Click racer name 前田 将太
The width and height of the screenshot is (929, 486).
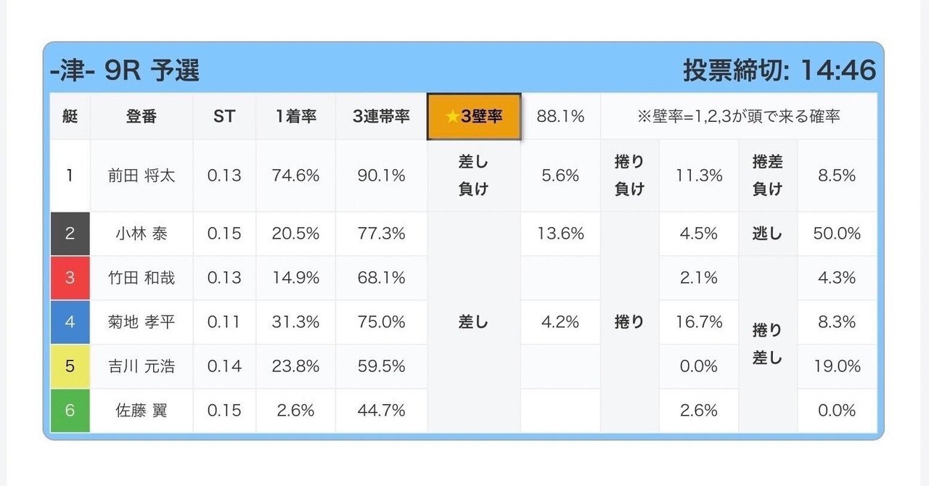pos(142,176)
